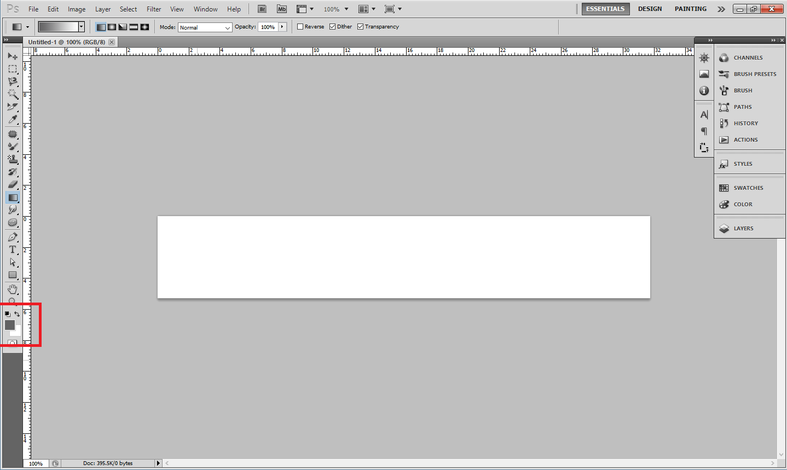Open the Layers panel
The height and width of the screenshot is (470, 787).
(743, 229)
